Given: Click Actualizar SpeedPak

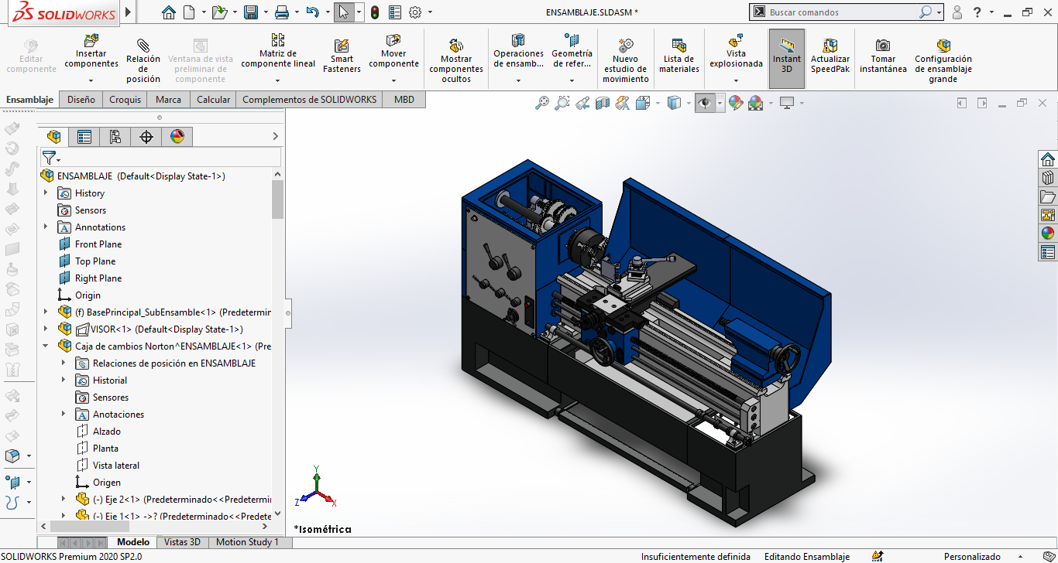Looking at the screenshot, I should (830, 56).
